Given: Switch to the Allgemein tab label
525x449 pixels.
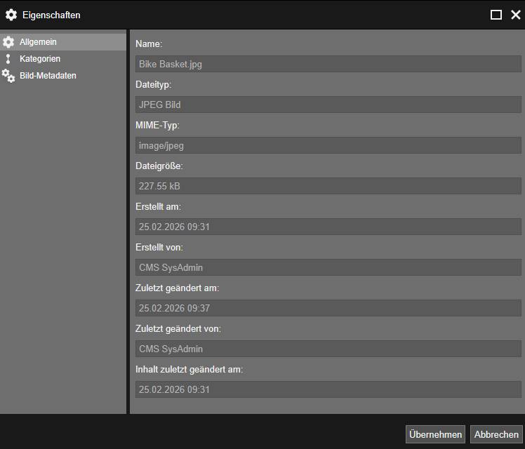Looking at the screenshot, I should 38,42.
